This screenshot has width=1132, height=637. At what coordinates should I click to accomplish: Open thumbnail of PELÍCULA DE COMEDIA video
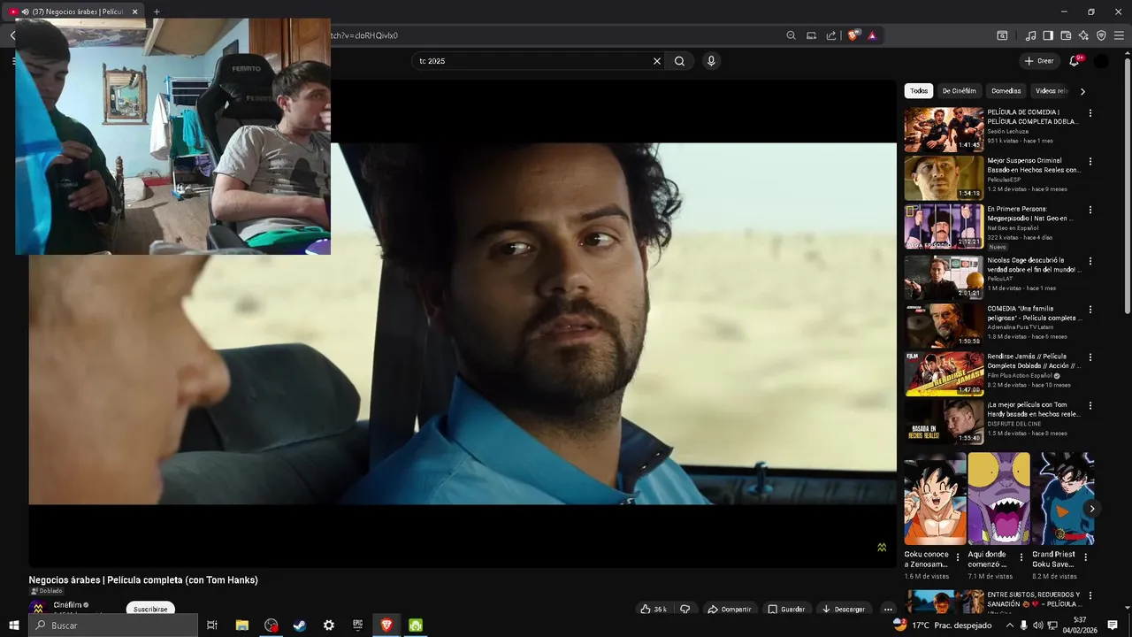944,130
